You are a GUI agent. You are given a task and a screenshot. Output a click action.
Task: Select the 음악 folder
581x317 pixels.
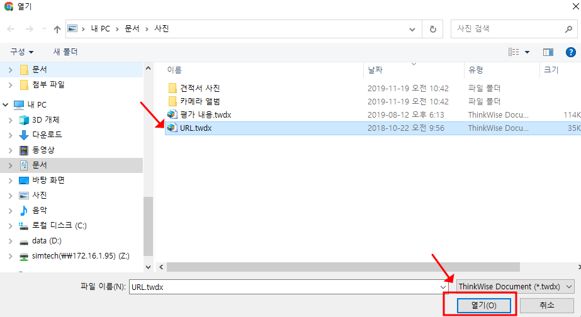pyautogui.click(x=39, y=210)
